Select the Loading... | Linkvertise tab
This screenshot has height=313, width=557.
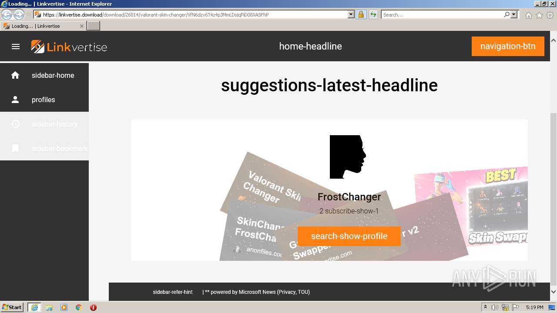tap(44, 26)
